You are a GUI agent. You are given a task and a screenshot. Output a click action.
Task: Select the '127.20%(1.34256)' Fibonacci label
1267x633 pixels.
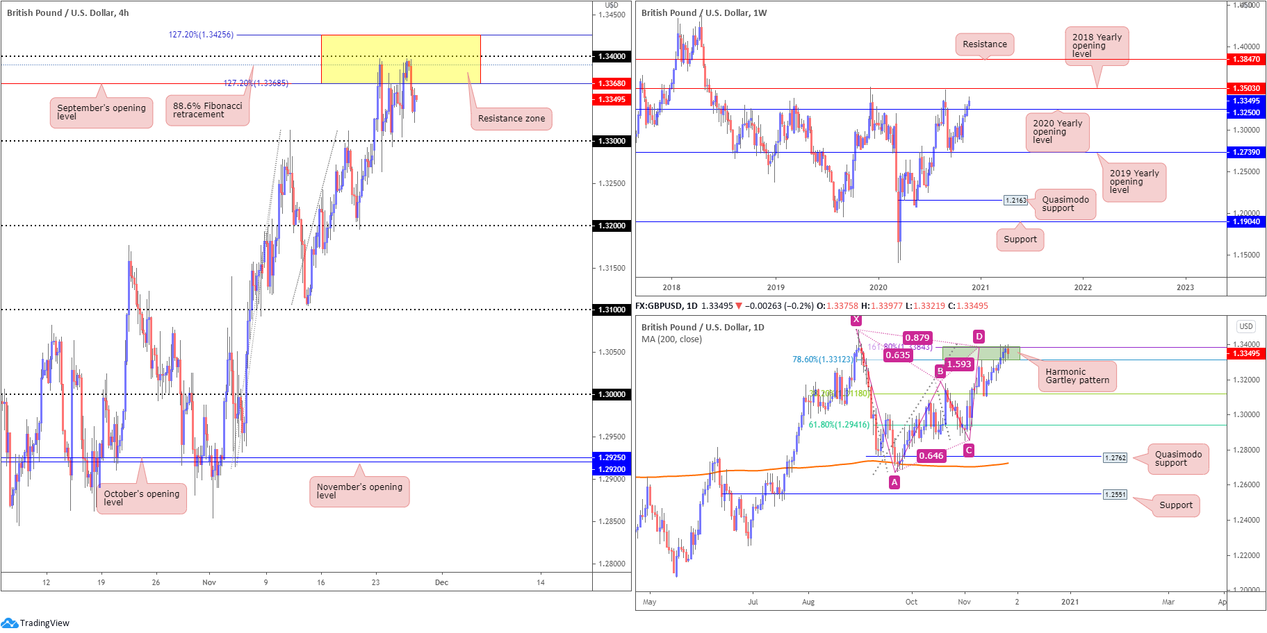[201, 35]
